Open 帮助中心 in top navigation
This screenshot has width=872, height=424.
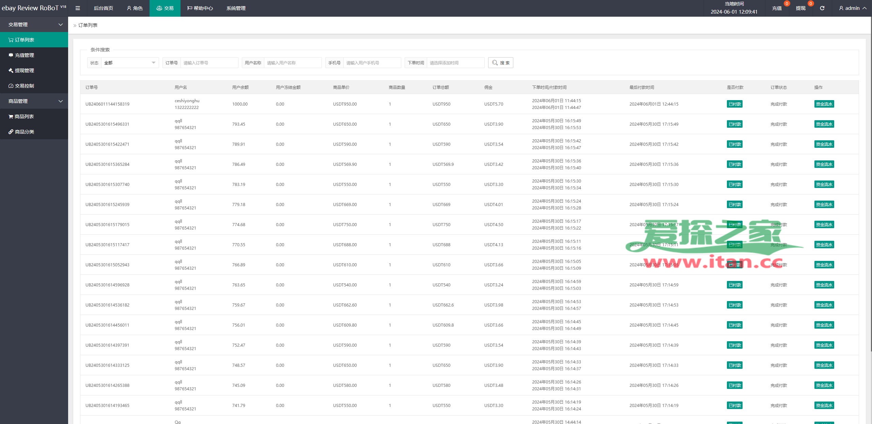point(200,8)
